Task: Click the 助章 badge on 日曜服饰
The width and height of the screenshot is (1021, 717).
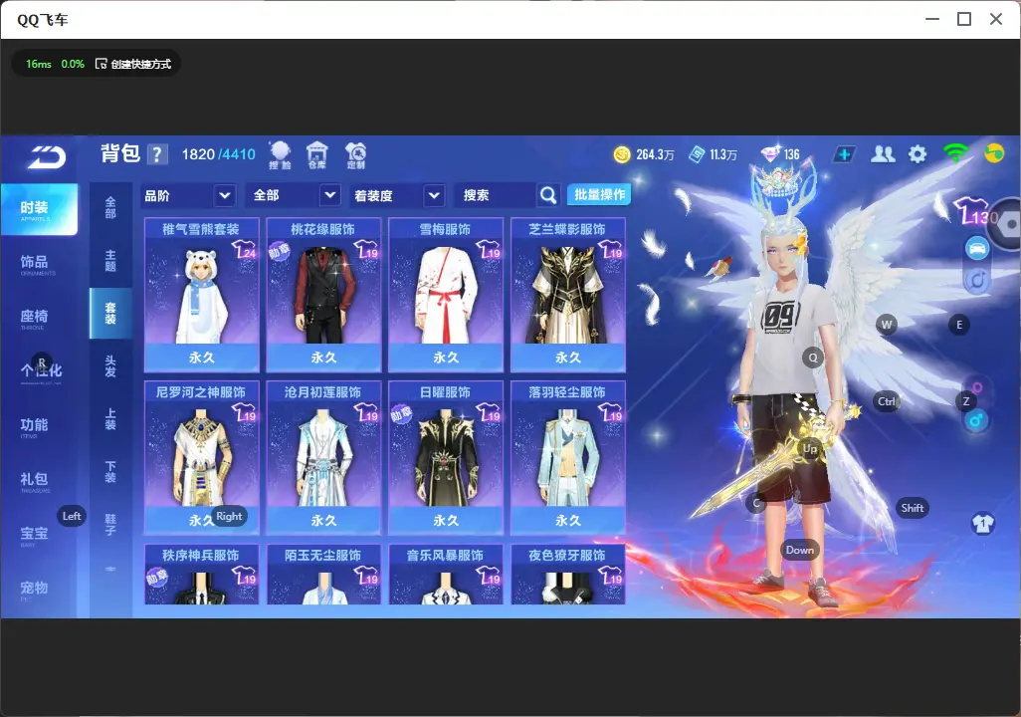Action: click(x=401, y=413)
